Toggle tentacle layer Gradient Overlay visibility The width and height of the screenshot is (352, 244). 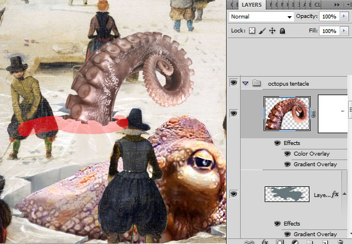pos(287,165)
